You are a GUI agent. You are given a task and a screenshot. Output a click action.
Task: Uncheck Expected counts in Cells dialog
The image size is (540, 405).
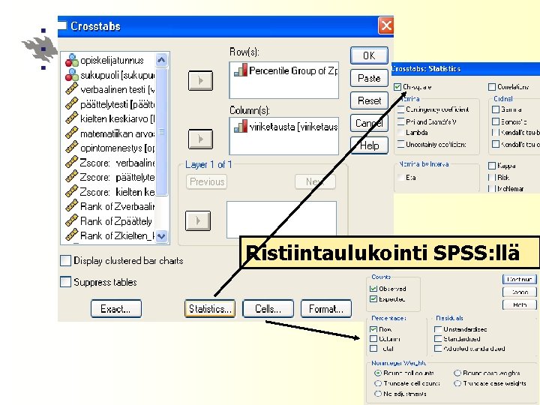pyautogui.click(x=373, y=299)
